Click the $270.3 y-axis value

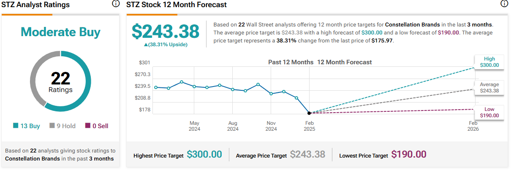click(142, 74)
